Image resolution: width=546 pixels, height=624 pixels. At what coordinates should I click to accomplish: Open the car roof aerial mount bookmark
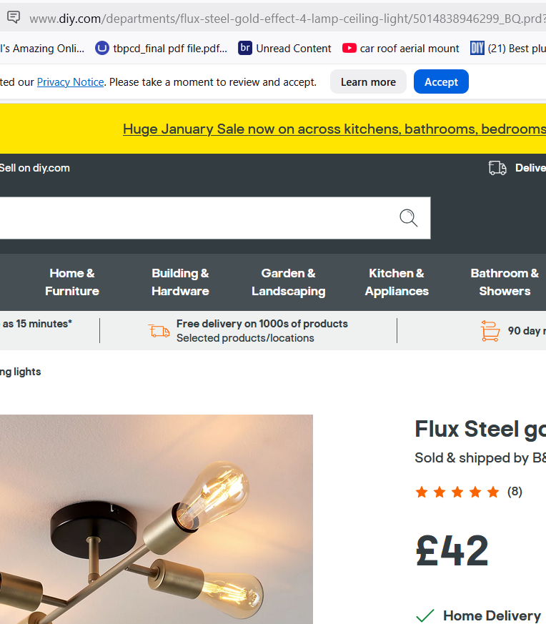(401, 49)
